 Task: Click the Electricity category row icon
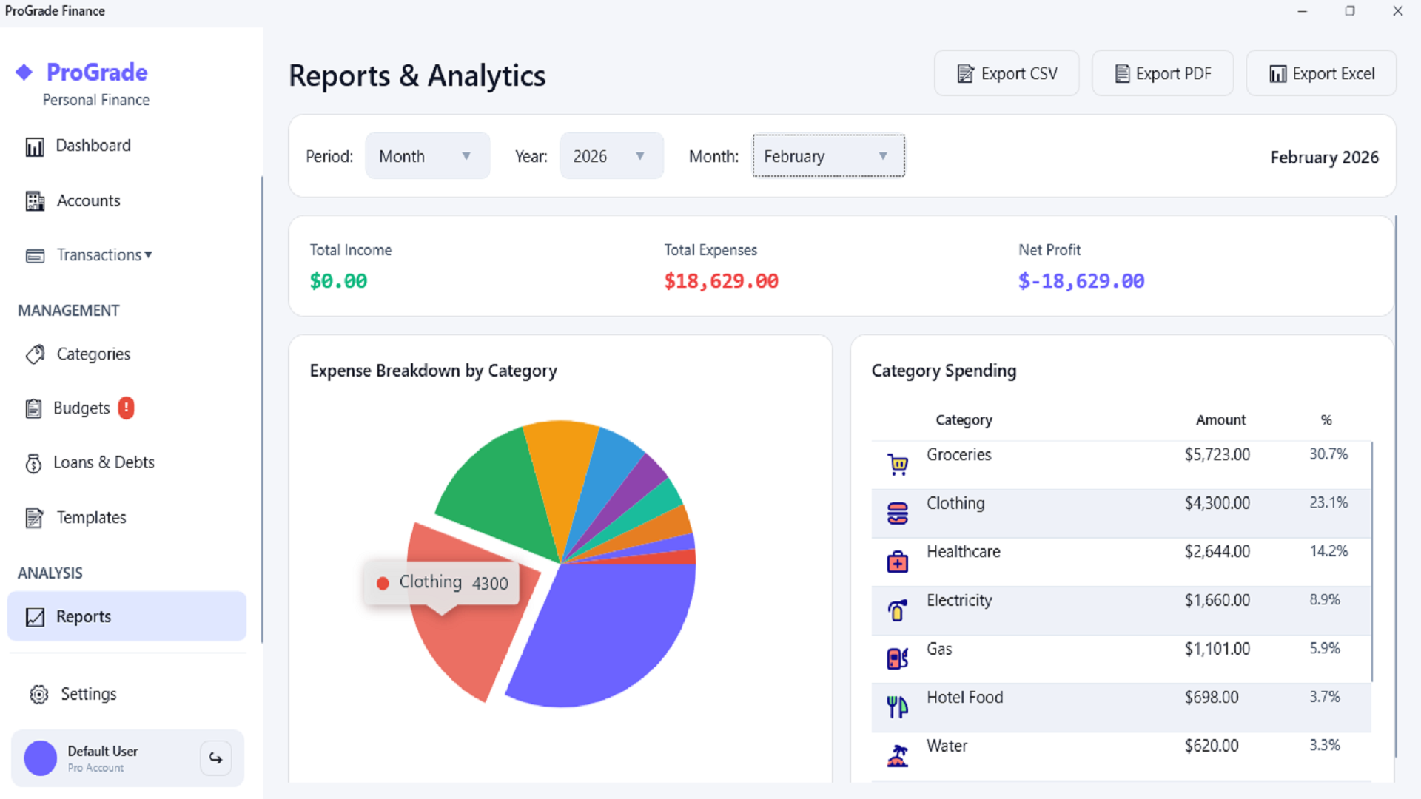click(x=898, y=611)
